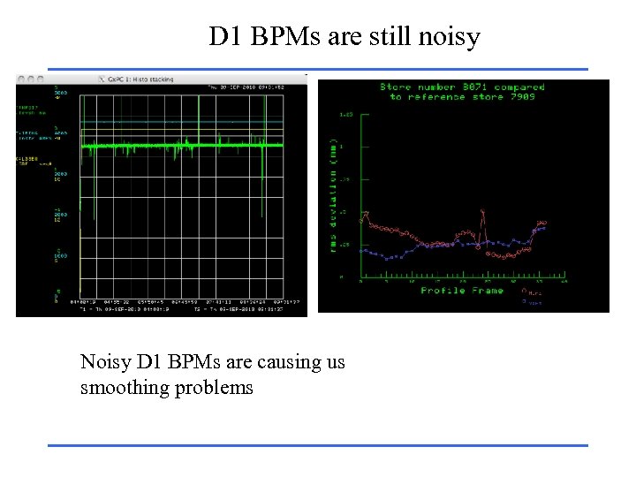
Task: Click the 'rms deviation (mm)' vertical axis label
Action: pyautogui.click(x=333, y=195)
